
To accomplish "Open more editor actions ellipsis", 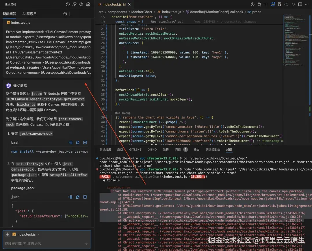I will tap(307, 4).
